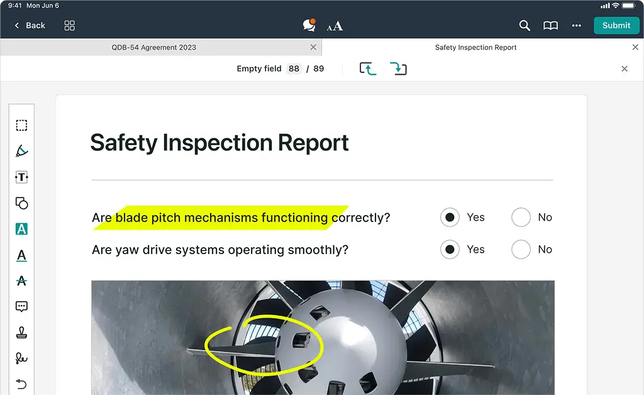The height and width of the screenshot is (395, 644).
Task: Open the signature tool
Action: coord(21,359)
